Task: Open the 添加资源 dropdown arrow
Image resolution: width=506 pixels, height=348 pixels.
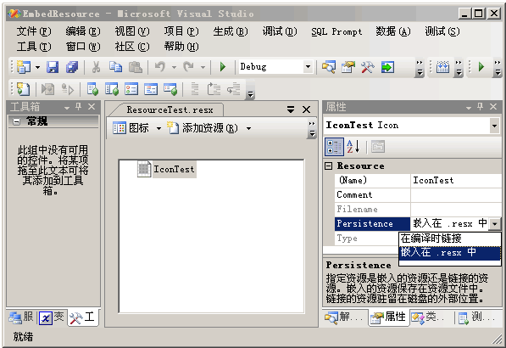Action: tap(248, 129)
